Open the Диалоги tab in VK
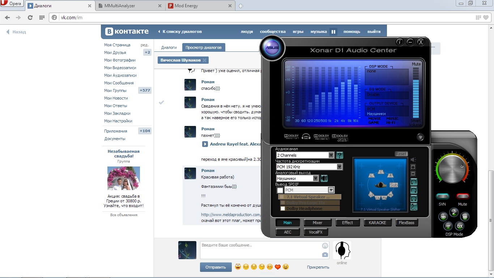 [x=169, y=47]
